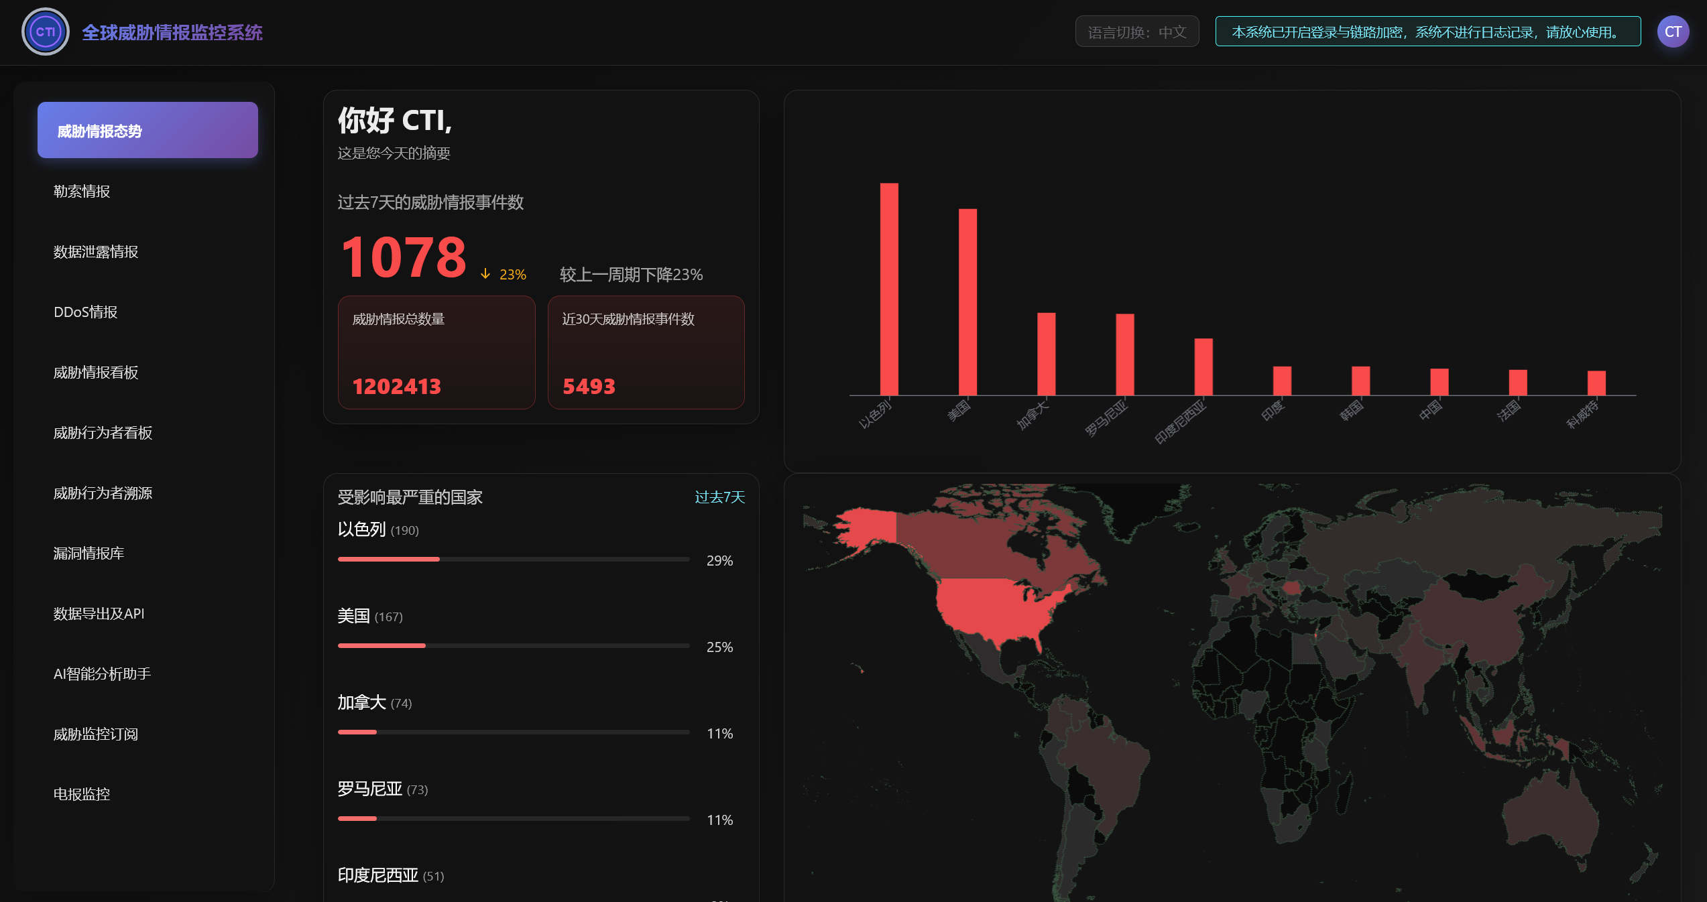Viewport: 1707px width, 902px height.
Task: Click the tallest 以色列 bar in chart
Action: click(x=889, y=288)
